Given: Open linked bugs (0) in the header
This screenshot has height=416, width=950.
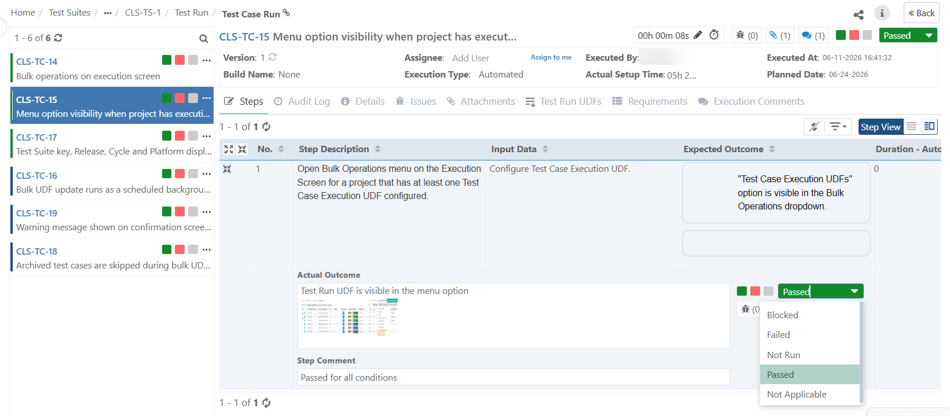Looking at the screenshot, I should pos(747,35).
